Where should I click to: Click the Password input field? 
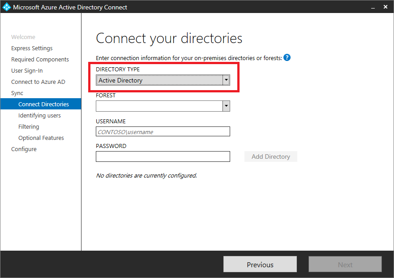pyautogui.click(x=163, y=156)
